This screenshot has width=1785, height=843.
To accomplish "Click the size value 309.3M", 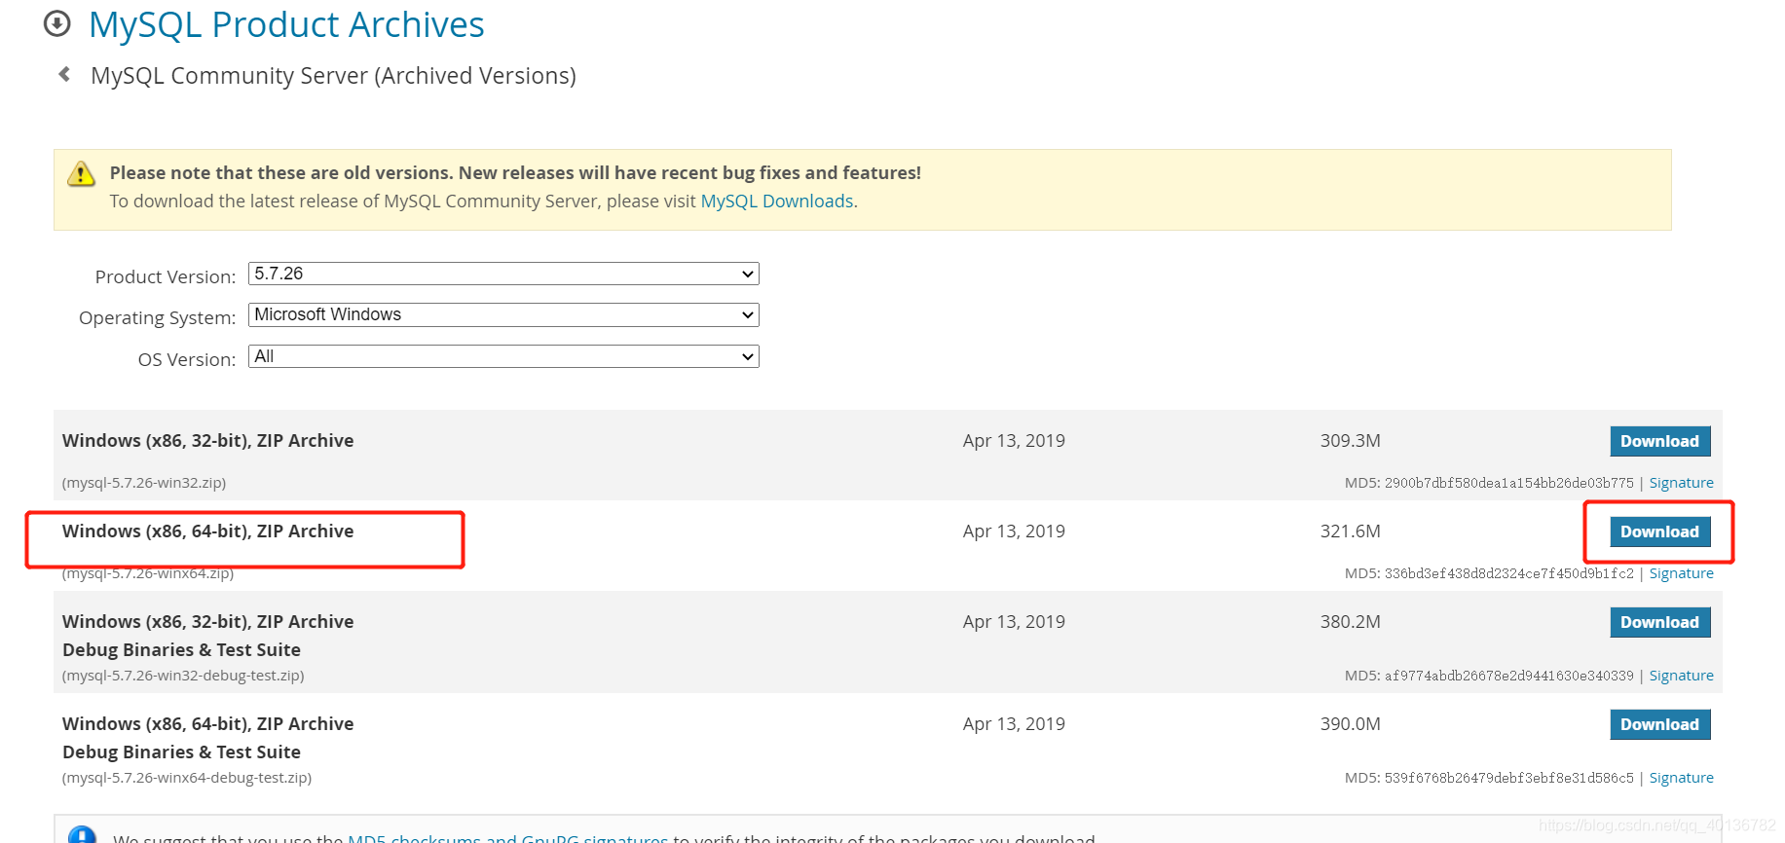I will [x=1351, y=441].
